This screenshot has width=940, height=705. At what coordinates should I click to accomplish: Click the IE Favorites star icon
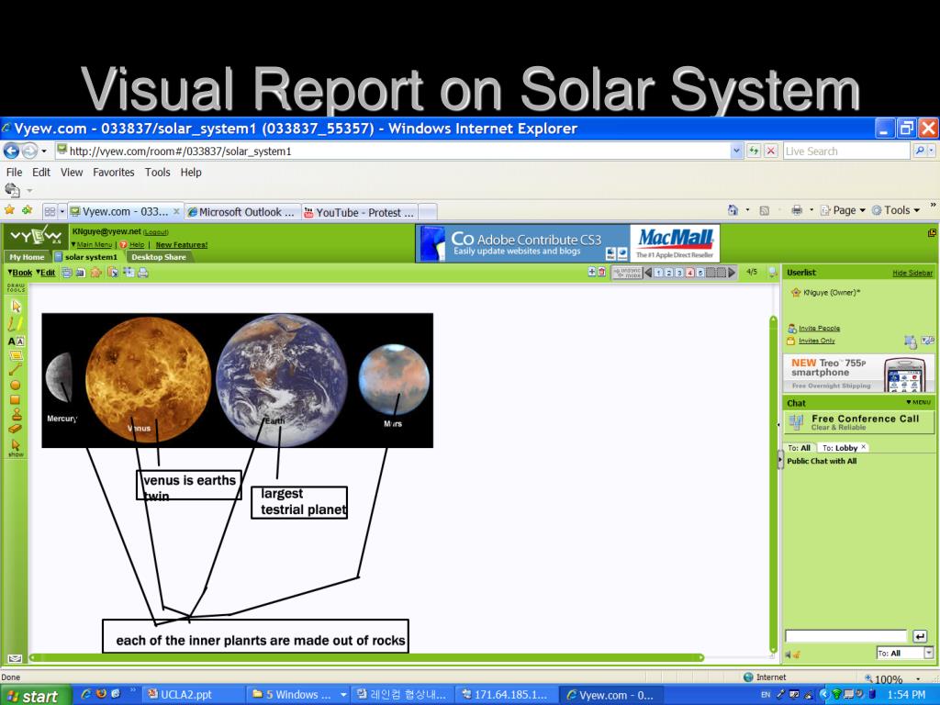[9, 210]
